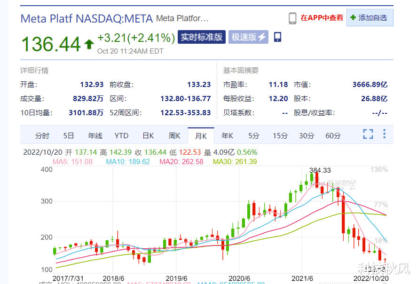Select the 年线 chart tab

click(95, 136)
